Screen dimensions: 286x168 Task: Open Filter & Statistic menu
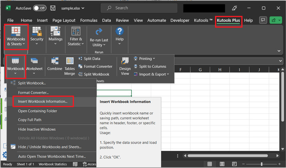click(x=76, y=36)
